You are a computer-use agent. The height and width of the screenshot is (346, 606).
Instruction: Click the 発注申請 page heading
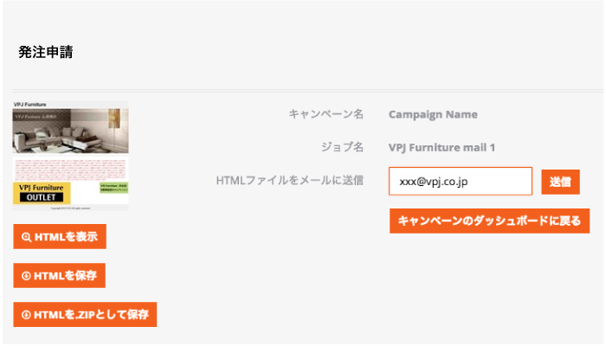pos(45,52)
